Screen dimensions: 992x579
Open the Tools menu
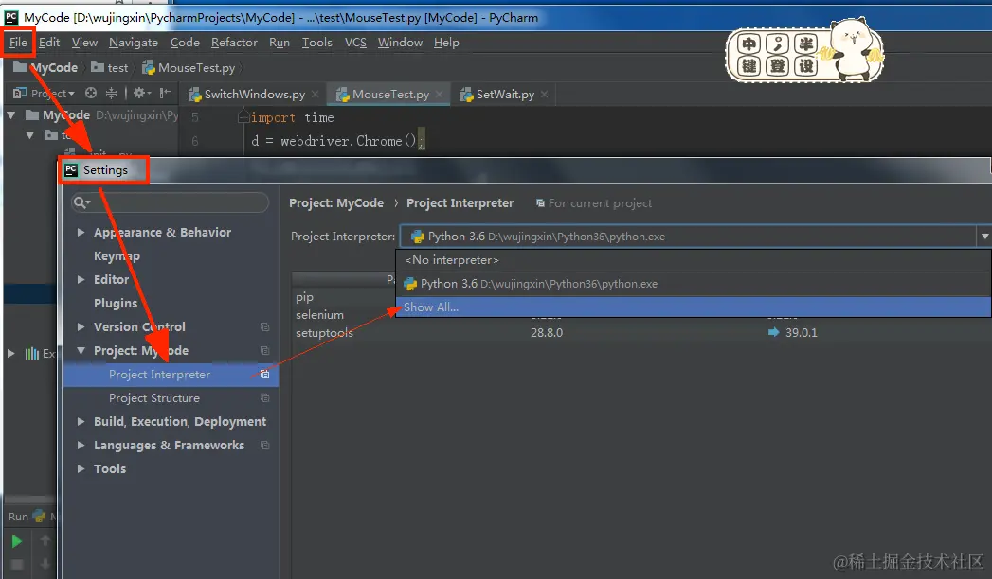(317, 43)
